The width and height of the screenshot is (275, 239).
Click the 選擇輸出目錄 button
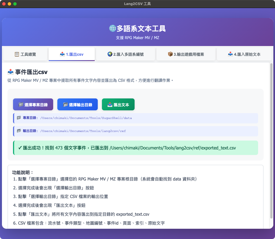point(78,105)
